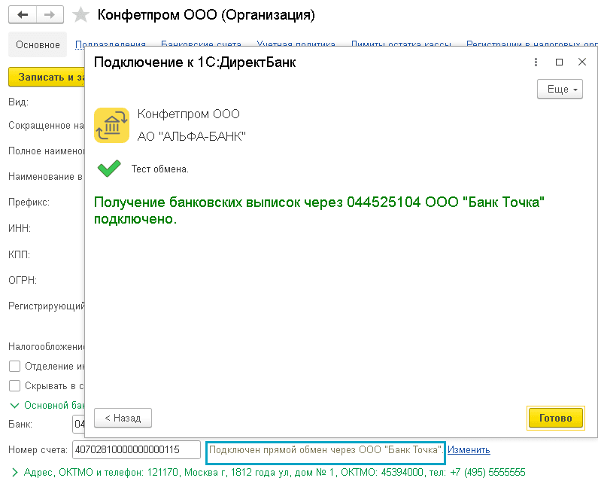Select the Основное tab
Image resolution: width=598 pixels, height=484 pixels.
coord(38,44)
